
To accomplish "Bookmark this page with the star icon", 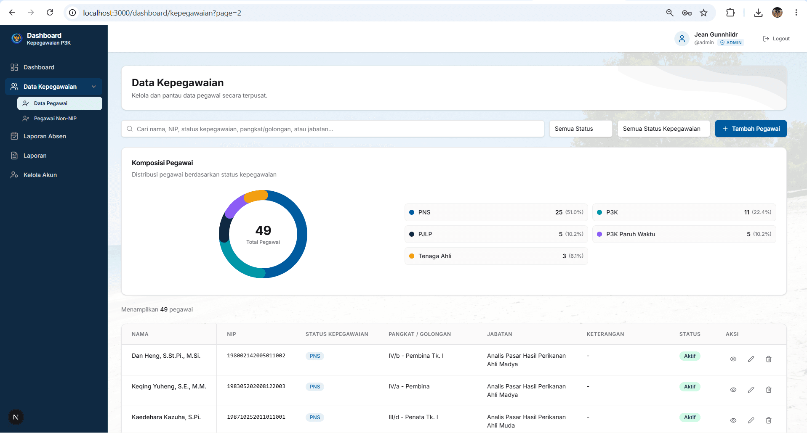I will 703,13.
